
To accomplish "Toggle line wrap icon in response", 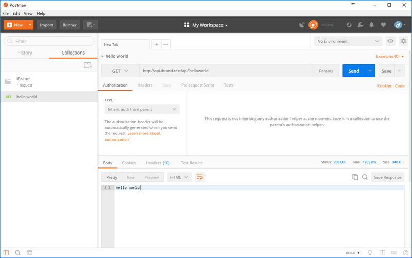I will (200, 177).
